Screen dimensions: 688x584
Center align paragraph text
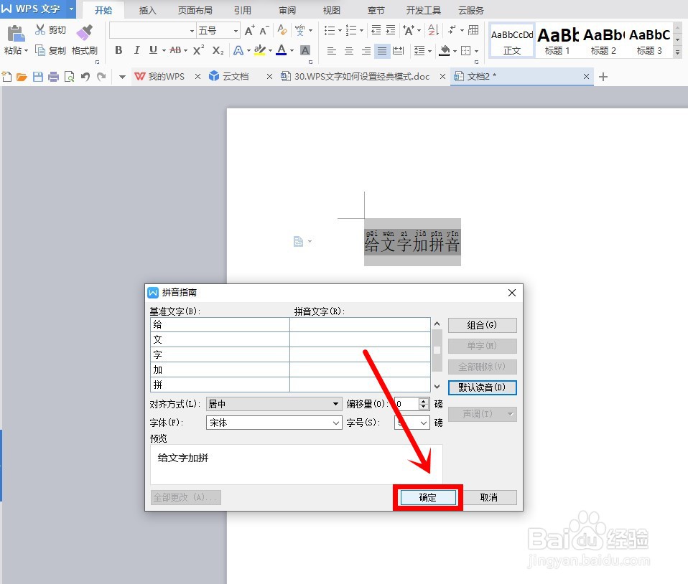click(349, 51)
